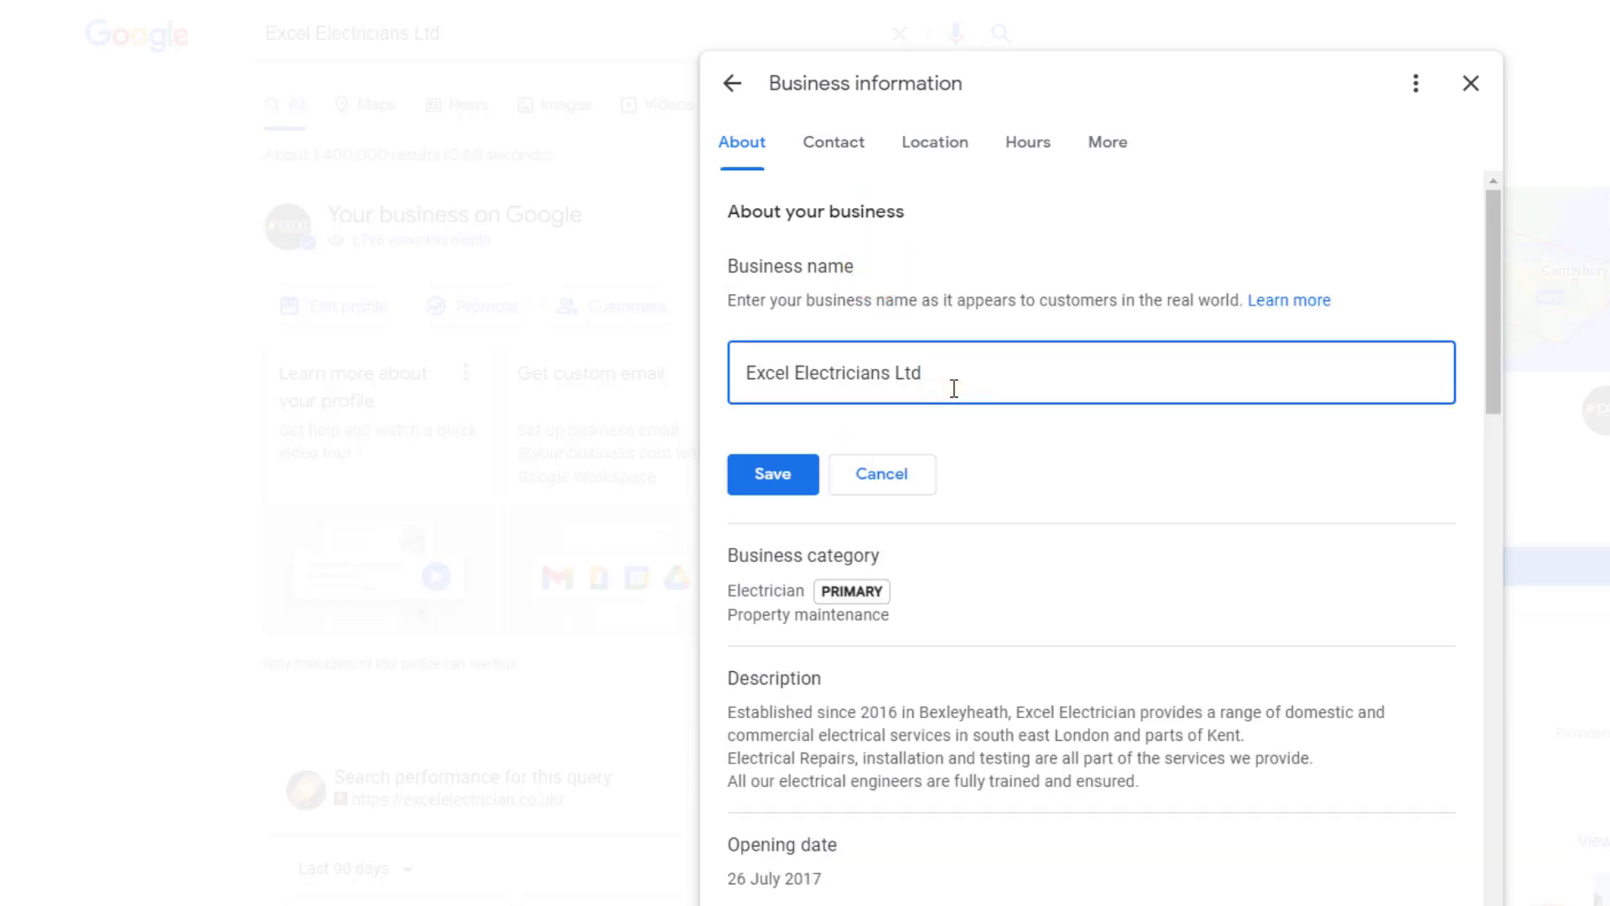
Task: Click the Google logo in the background page
Action: (137, 35)
